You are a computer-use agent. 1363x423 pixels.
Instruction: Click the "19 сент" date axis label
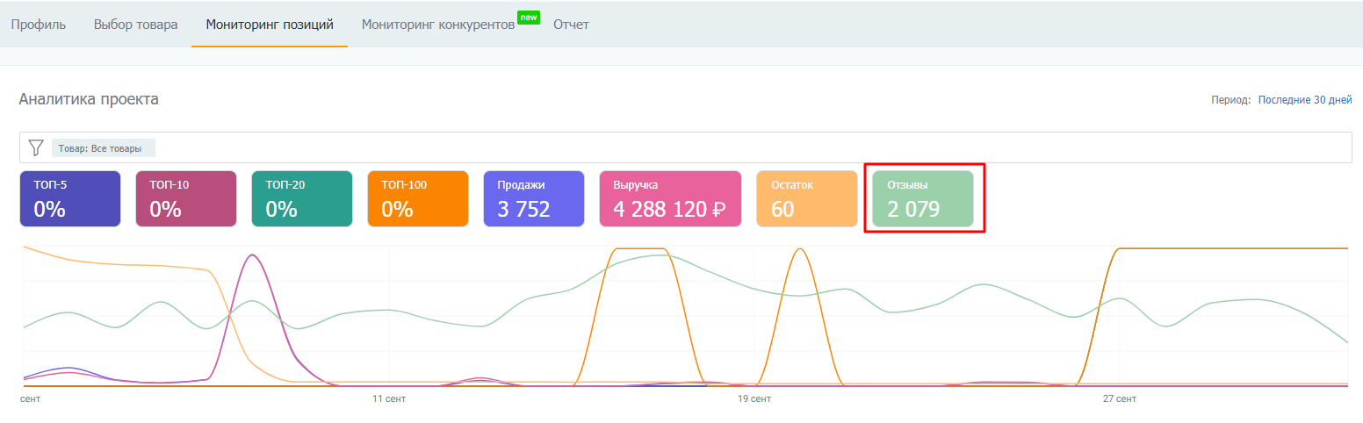[x=754, y=399]
